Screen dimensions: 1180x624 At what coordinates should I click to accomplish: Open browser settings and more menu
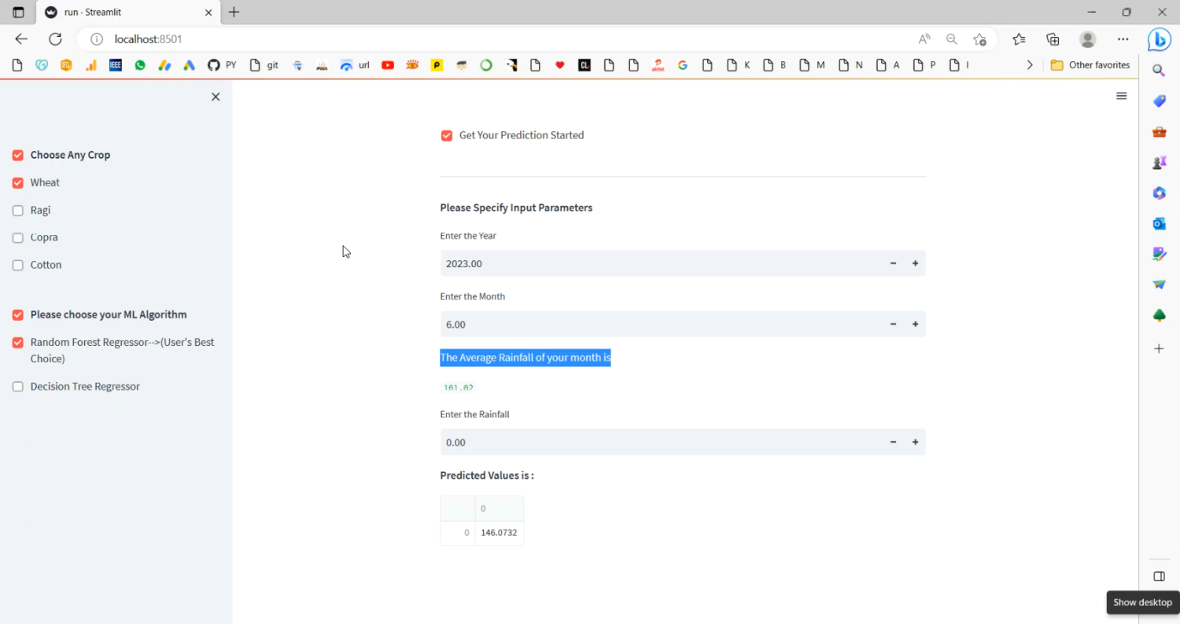(1123, 39)
